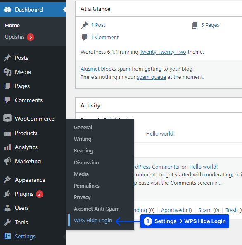Open Hello world! post in Activity
Viewport: 242px width, 245px height.
(x=160, y=134)
